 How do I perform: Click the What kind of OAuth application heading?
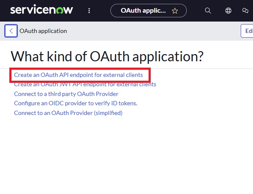pyautogui.click(x=107, y=56)
